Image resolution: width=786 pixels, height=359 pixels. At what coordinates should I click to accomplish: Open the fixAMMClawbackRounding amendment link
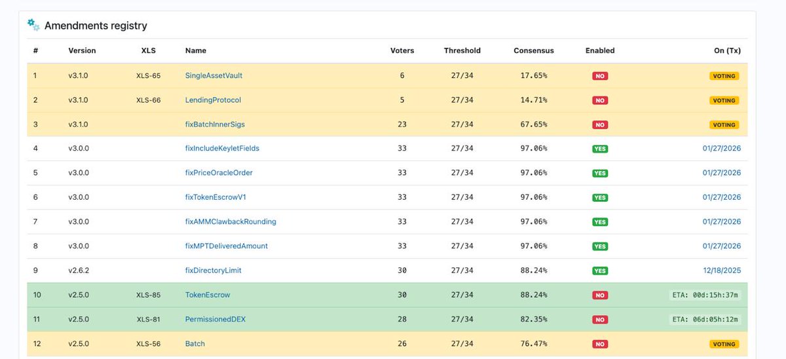tap(231, 221)
